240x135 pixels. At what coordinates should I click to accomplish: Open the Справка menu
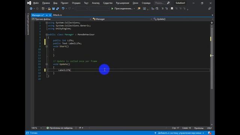pyautogui.click(x=146, y=3)
